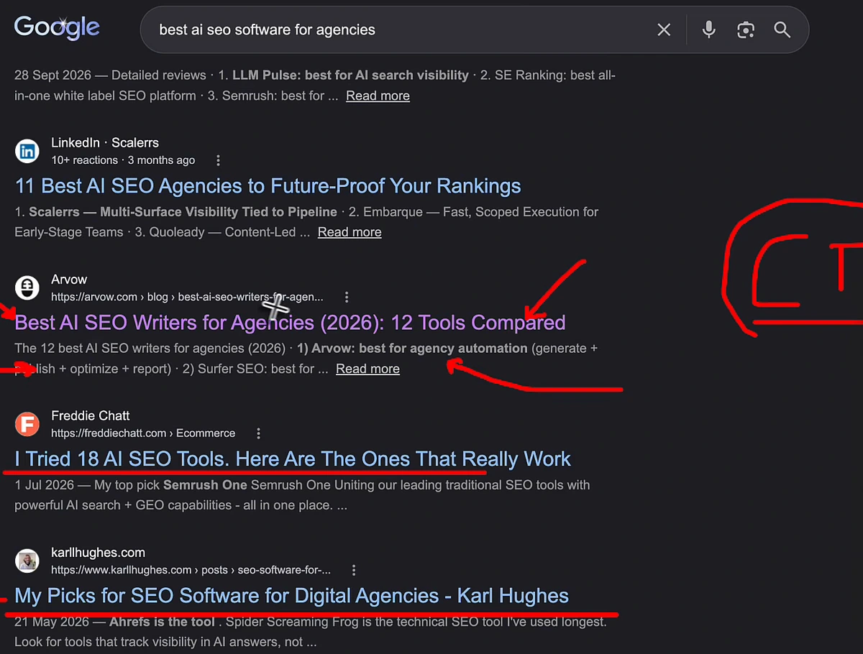Click 'Scalerrs — Multi-Surface Visibility Tied to Pipeline' text
The image size is (863, 654).
pos(183,212)
